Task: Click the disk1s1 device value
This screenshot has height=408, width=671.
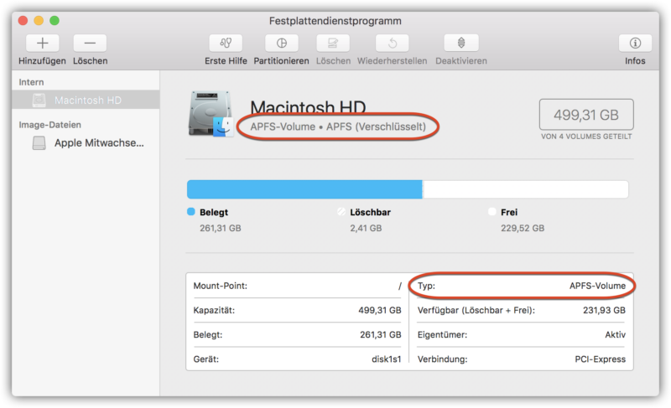Action: [387, 359]
